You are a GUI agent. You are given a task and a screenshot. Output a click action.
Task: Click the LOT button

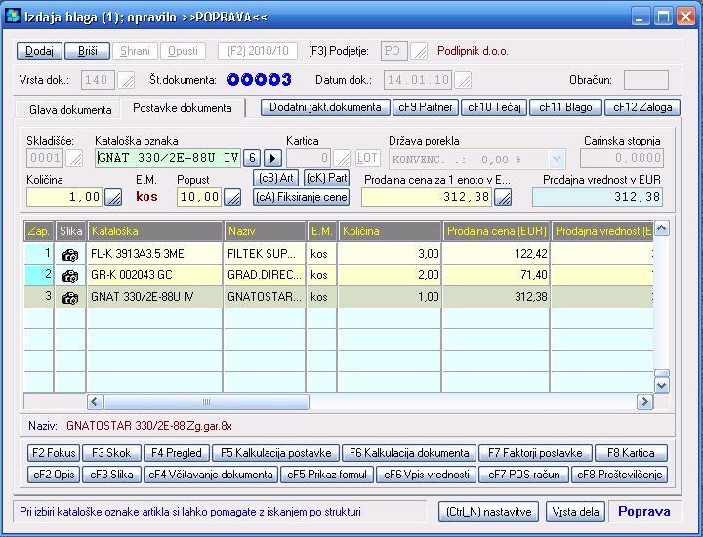pyautogui.click(x=367, y=158)
